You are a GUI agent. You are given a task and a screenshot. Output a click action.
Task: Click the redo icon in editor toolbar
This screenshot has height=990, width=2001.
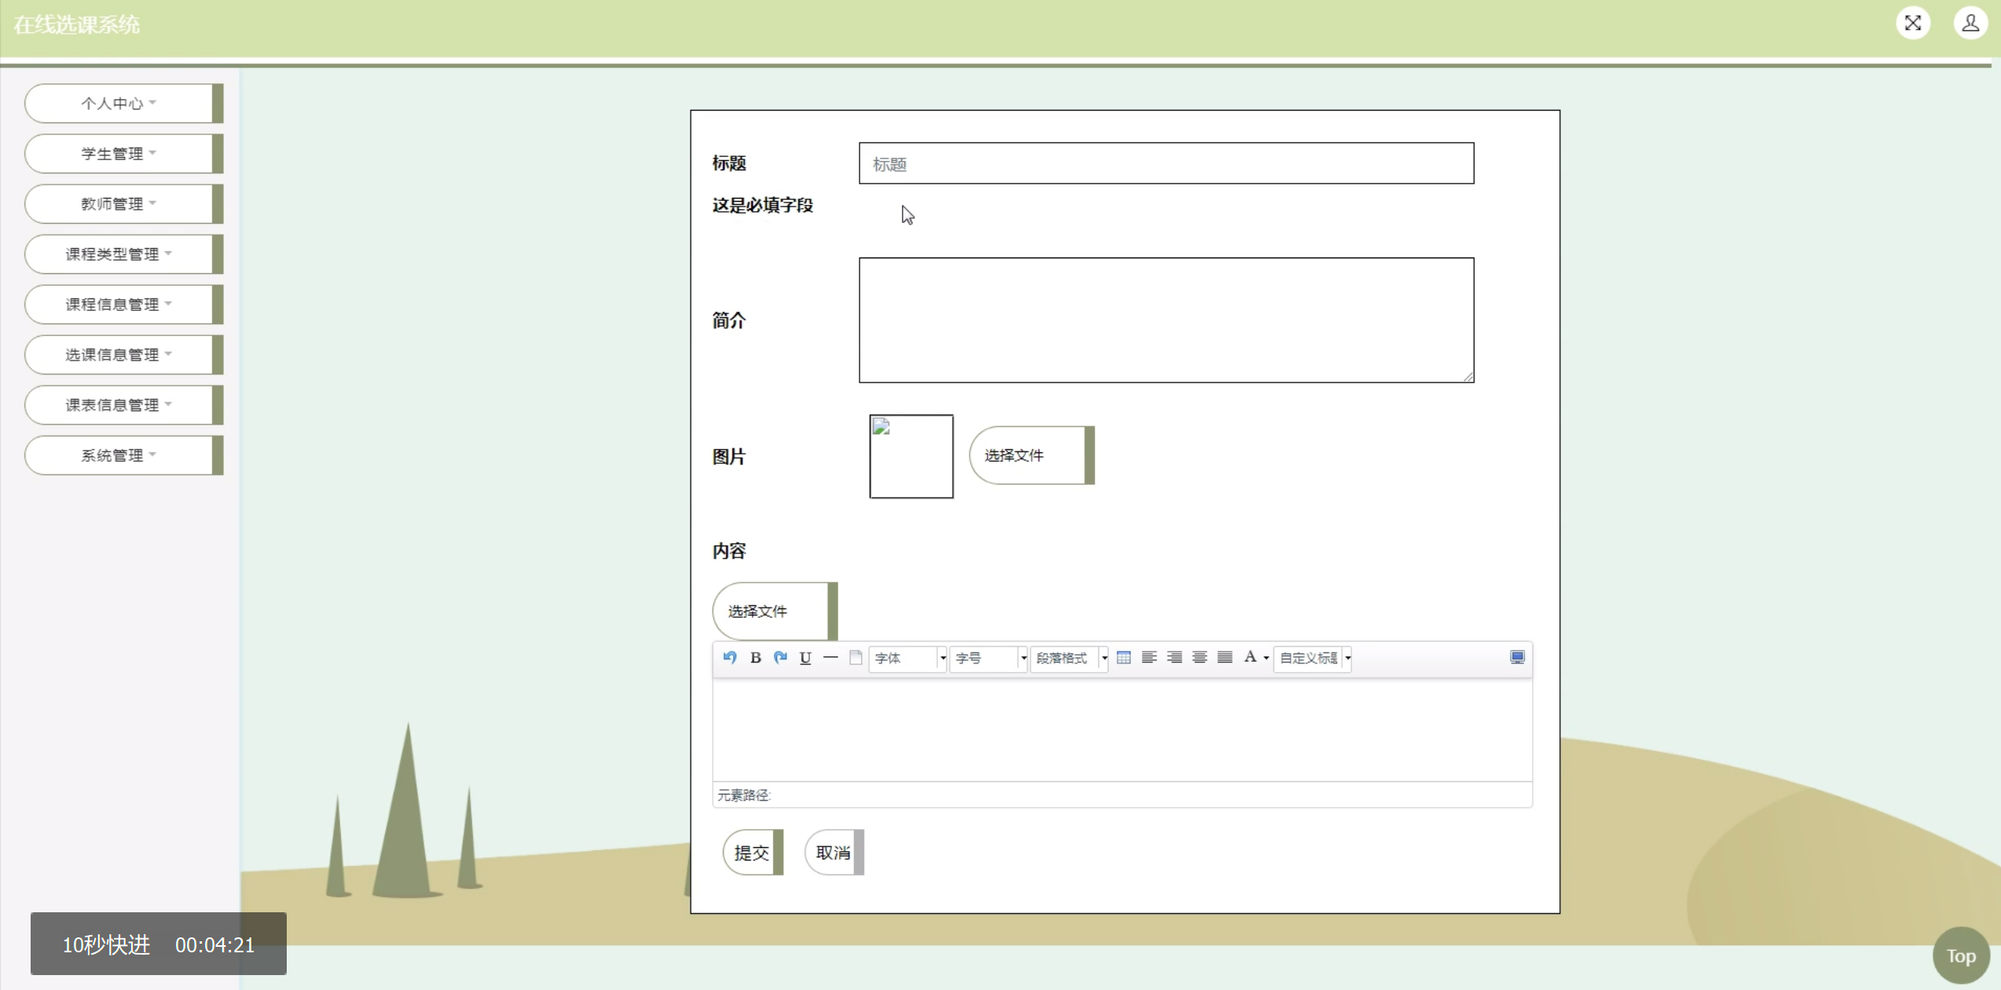tap(780, 658)
